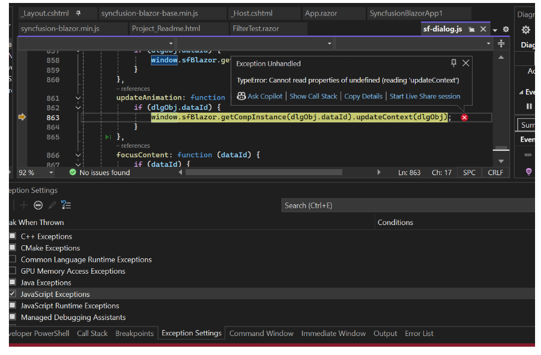The width and height of the screenshot is (541, 355).
Task: Pin the Exception Unhandled popup
Action: pos(454,63)
